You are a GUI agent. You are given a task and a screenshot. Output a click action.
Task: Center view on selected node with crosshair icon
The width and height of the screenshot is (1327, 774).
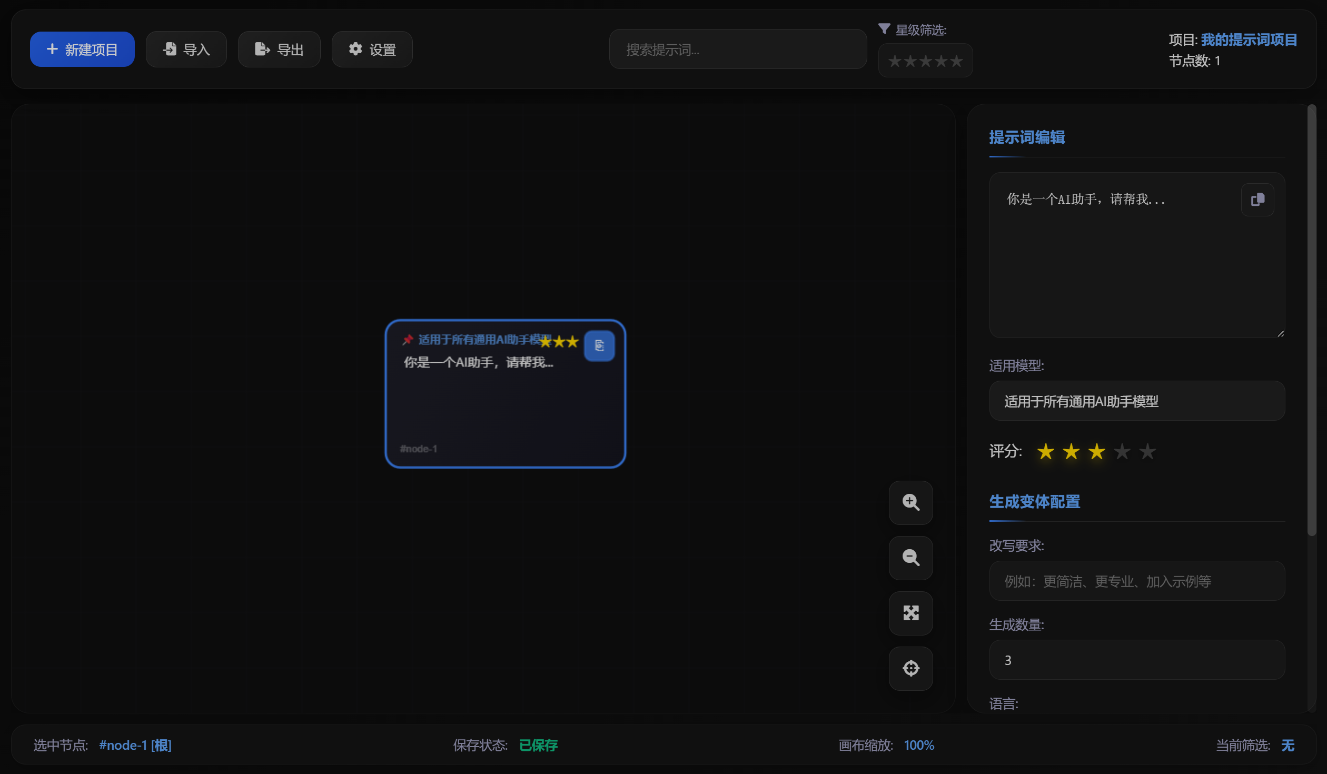910,668
